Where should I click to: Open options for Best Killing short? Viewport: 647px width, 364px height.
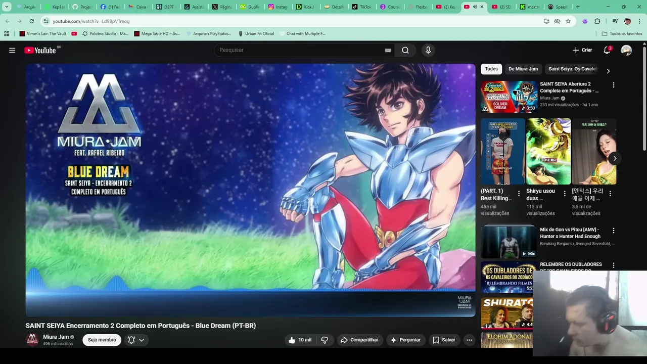pos(519,193)
